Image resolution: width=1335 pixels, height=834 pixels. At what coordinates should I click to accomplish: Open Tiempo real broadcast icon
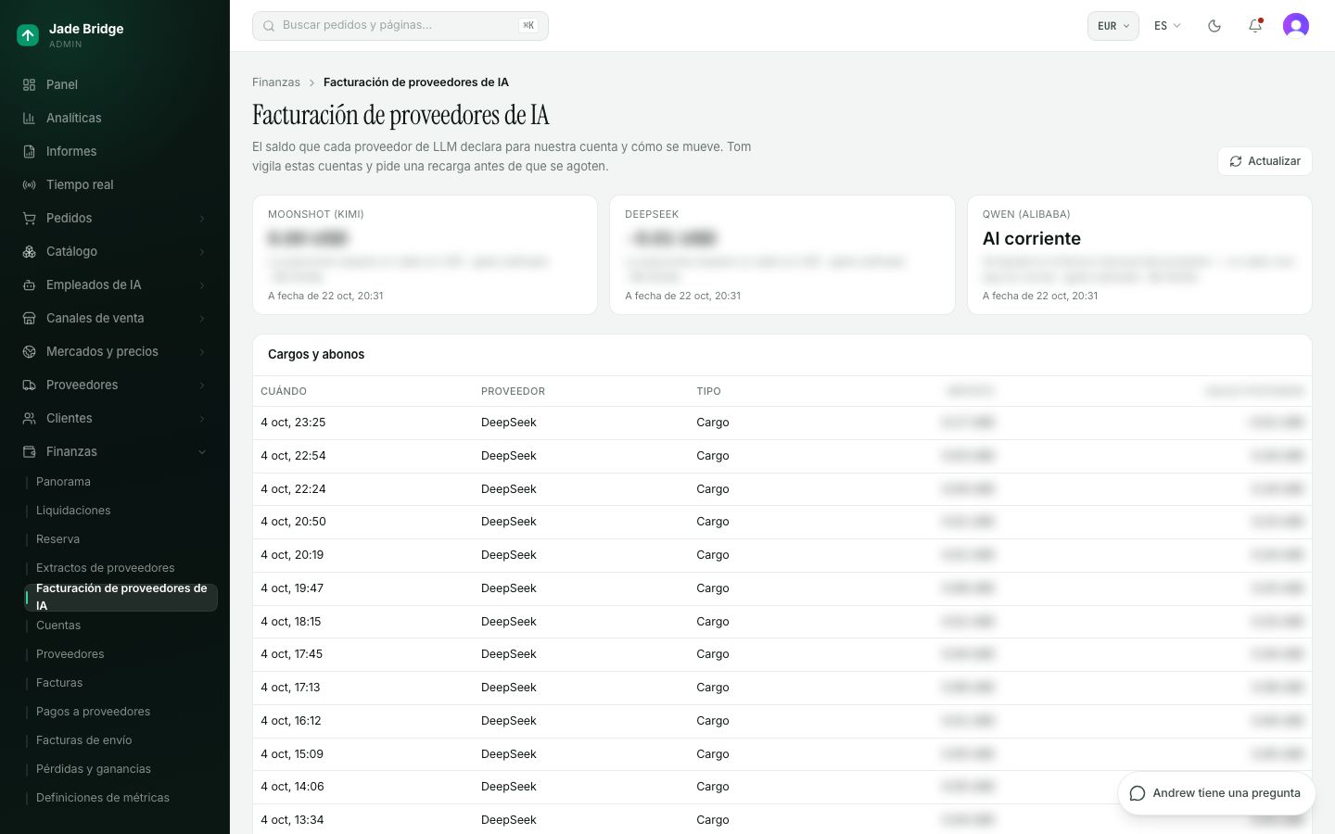click(29, 184)
